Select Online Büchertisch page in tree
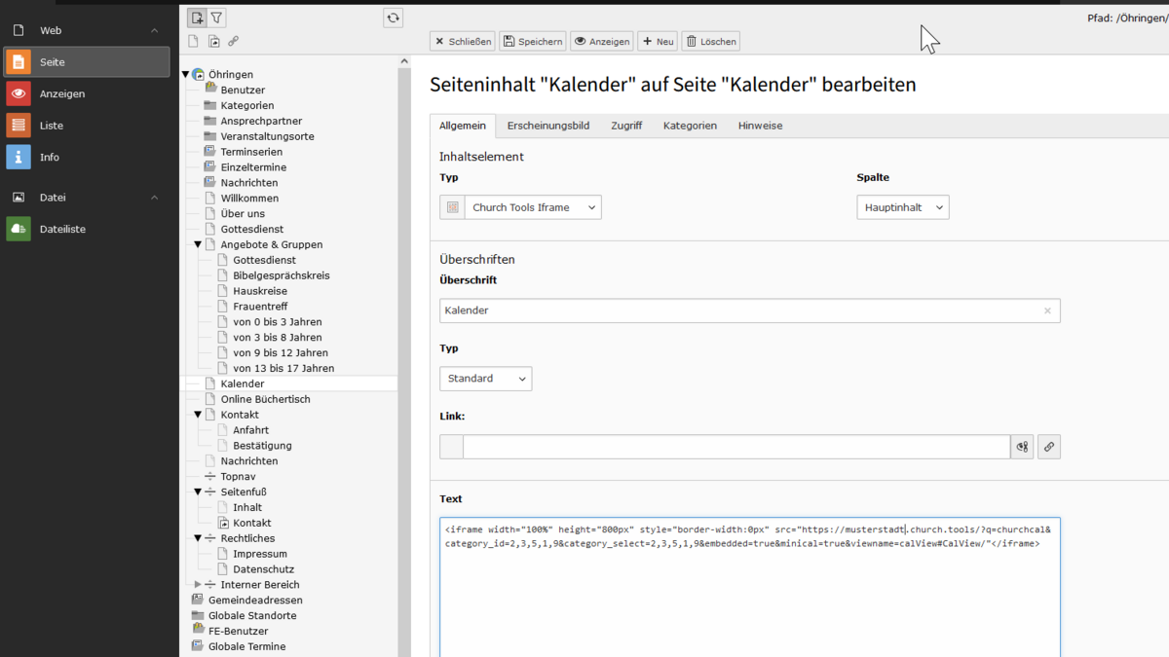The image size is (1169, 657). 265,399
